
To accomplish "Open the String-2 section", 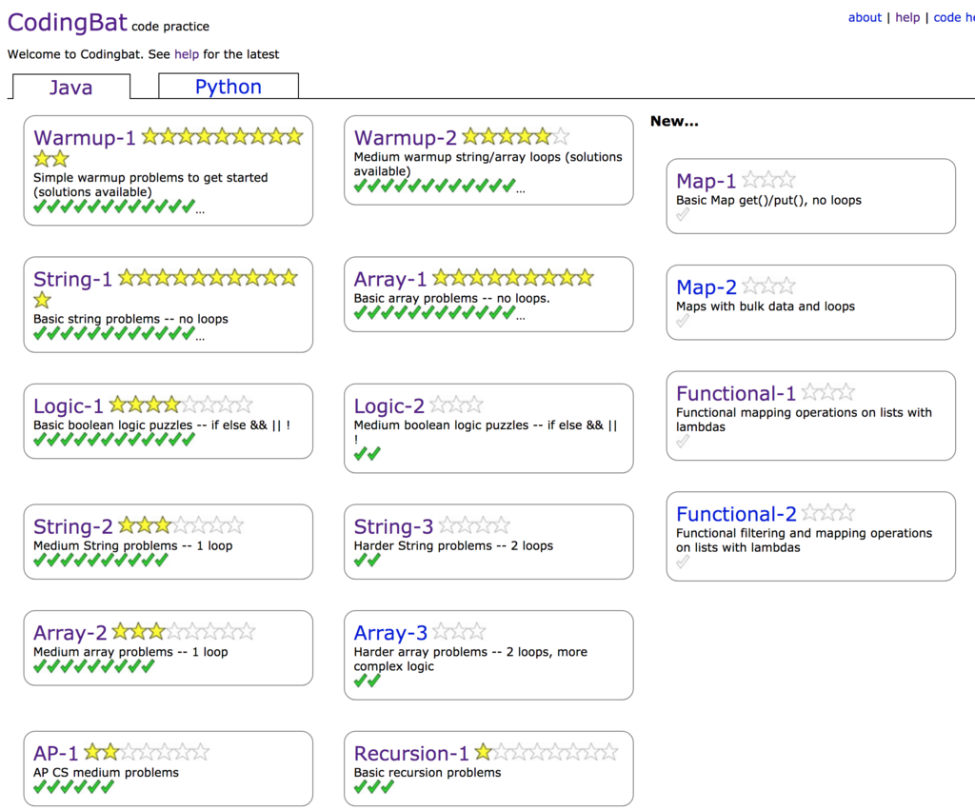I will [x=73, y=526].
